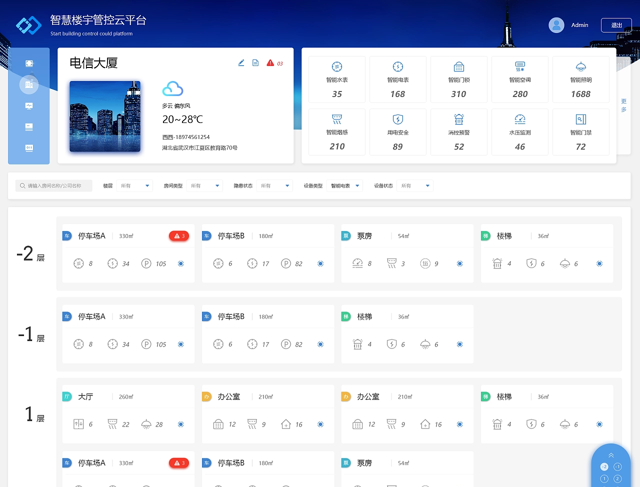Open the 智能空调 air conditioner tile
The width and height of the screenshot is (640, 487).
pyautogui.click(x=520, y=79)
